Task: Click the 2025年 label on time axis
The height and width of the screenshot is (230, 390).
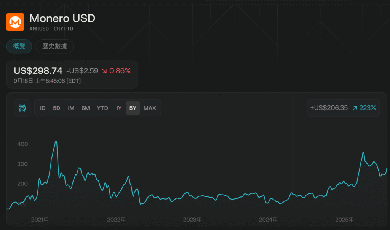Action: (x=344, y=220)
